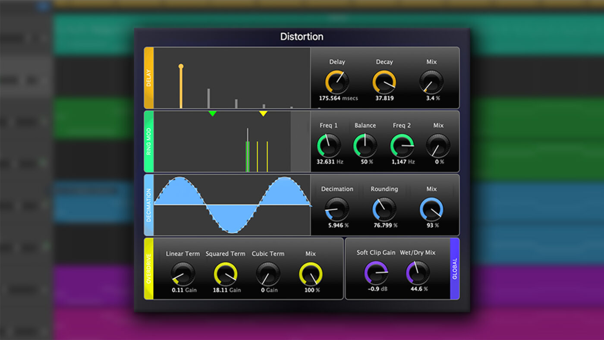Image resolution: width=604 pixels, height=340 pixels.
Task: Click the Cubic Term knob
Action: pos(268,274)
